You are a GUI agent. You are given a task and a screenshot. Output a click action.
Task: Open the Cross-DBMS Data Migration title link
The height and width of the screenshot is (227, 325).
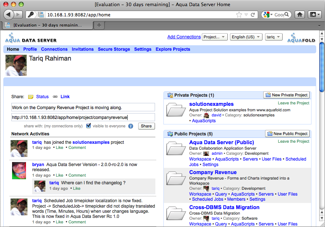pyautogui.click(x=224, y=207)
